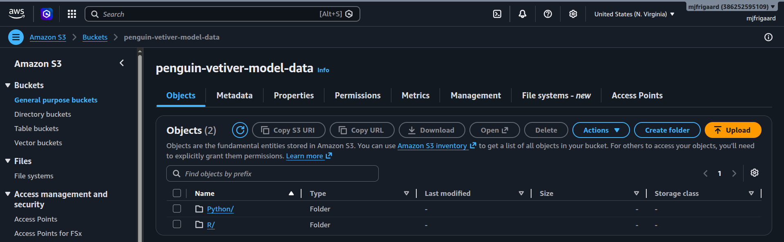This screenshot has height=242, width=784.
Task: Switch to the Access Points tab
Action: [637, 95]
